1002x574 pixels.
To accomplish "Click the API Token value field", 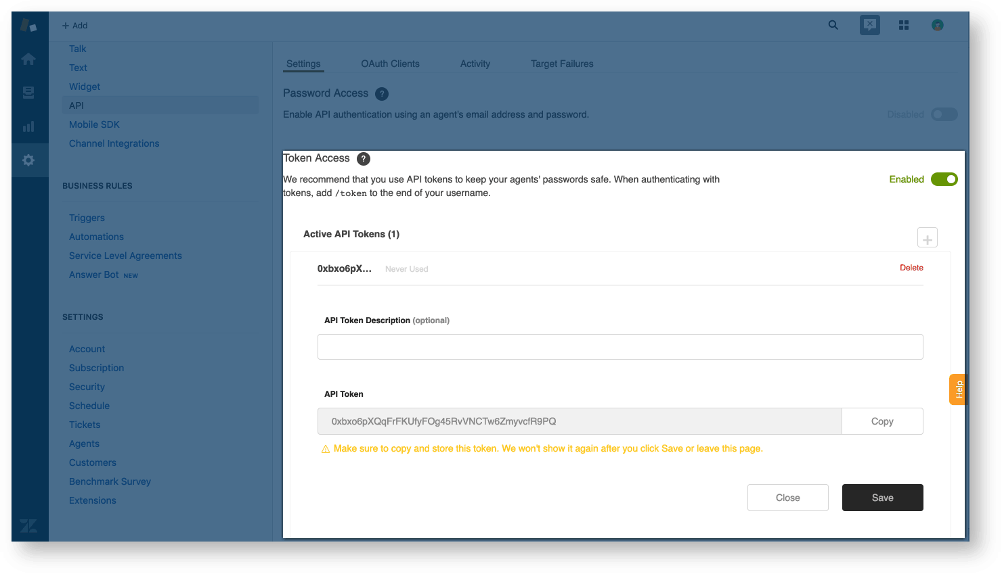I will click(x=580, y=421).
